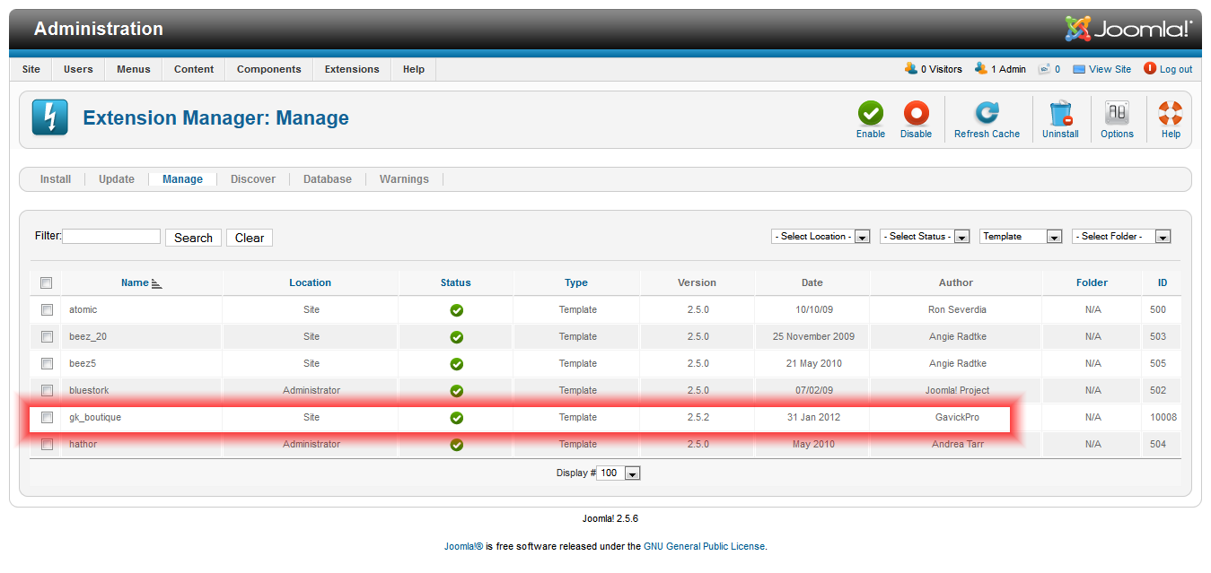Open the Display # 100 dropdown

619,473
